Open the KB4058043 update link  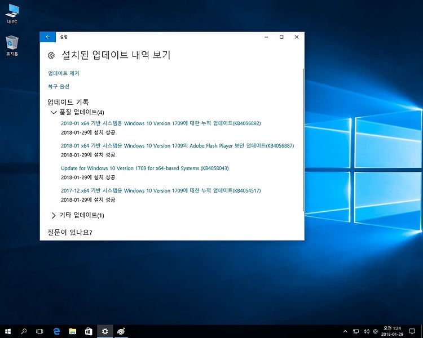pos(145,168)
